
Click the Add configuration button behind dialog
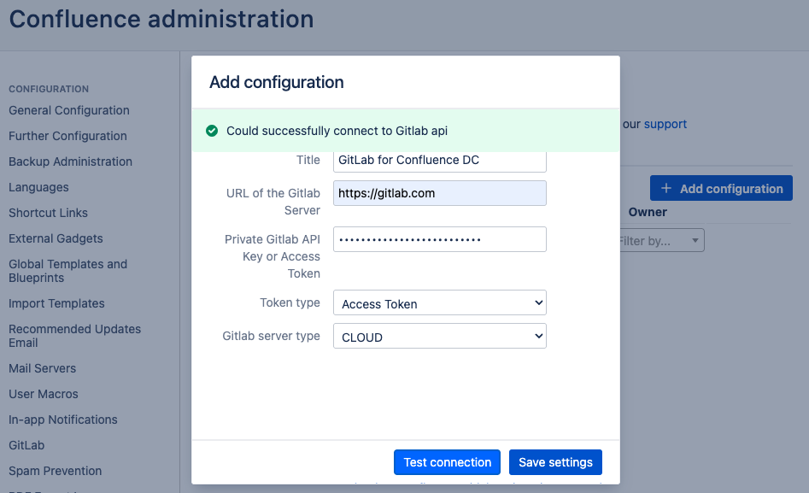(x=721, y=189)
